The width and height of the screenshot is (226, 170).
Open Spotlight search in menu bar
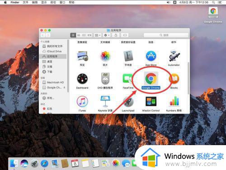click(213, 2)
